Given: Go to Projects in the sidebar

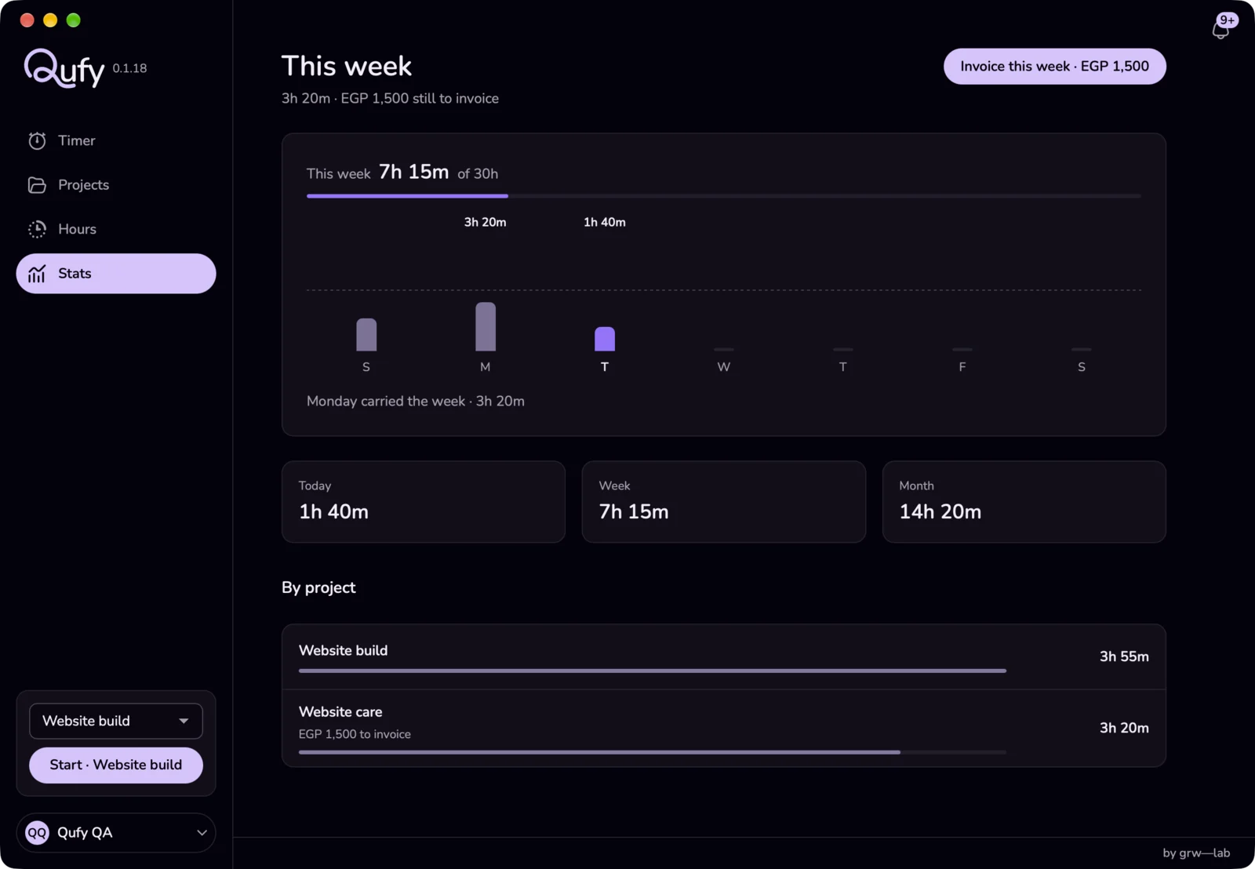Looking at the screenshot, I should [x=115, y=185].
